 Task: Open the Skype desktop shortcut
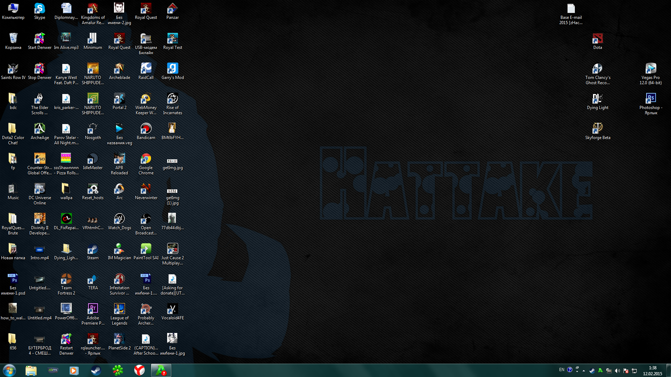(40, 9)
